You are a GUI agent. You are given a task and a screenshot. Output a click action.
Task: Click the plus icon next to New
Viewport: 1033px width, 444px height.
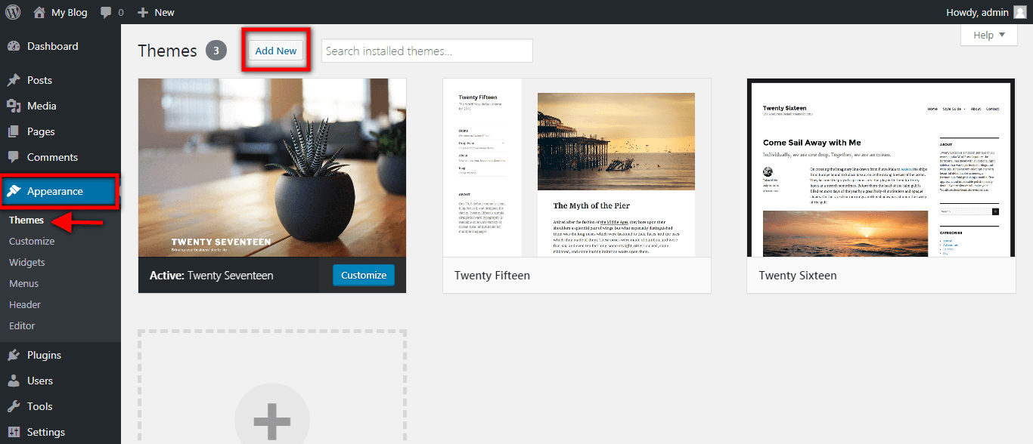[143, 13]
